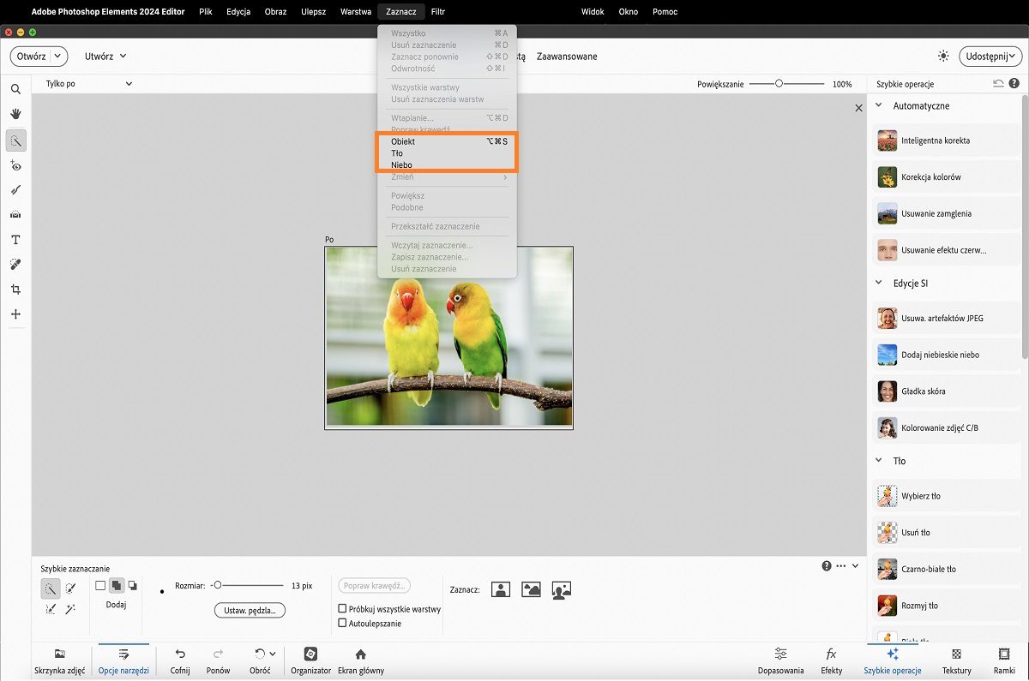Image resolution: width=1029 pixels, height=681 pixels.
Task: Choose new selection mode square
Action: tap(100, 586)
